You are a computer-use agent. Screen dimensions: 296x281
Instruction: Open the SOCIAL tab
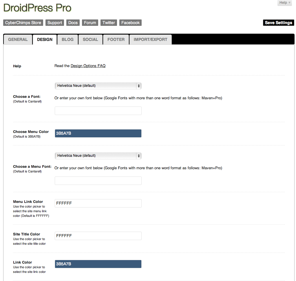(x=90, y=39)
